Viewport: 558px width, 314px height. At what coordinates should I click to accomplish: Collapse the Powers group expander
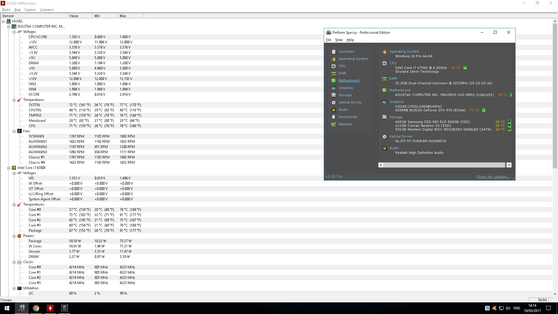tap(14, 236)
